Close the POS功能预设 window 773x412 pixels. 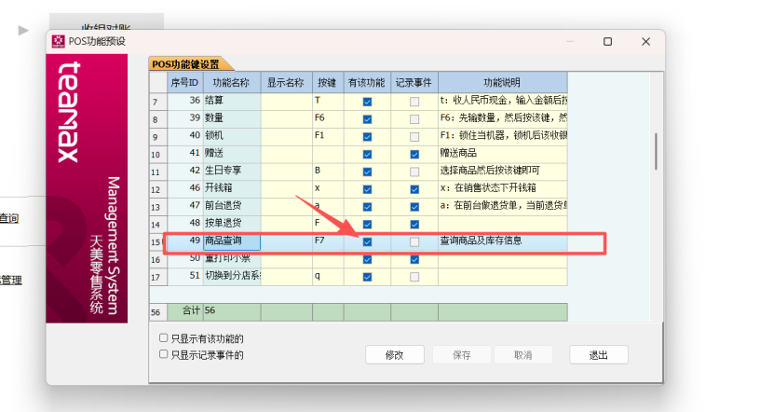pos(645,41)
